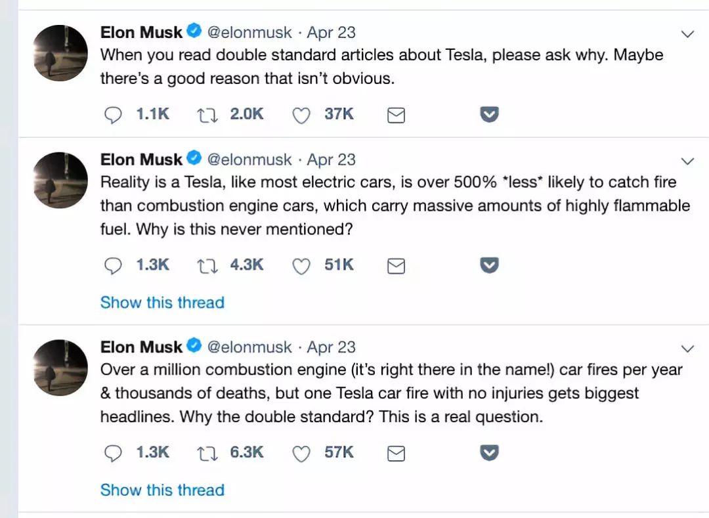Save the first tweet to Pocket

489,115
